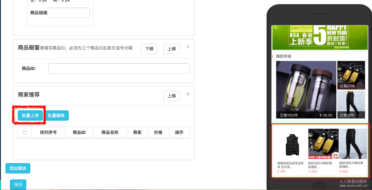Viewport: 372px width, 190px height.
Task: Focus the 商品ID input field
Action: coord(119,68)
